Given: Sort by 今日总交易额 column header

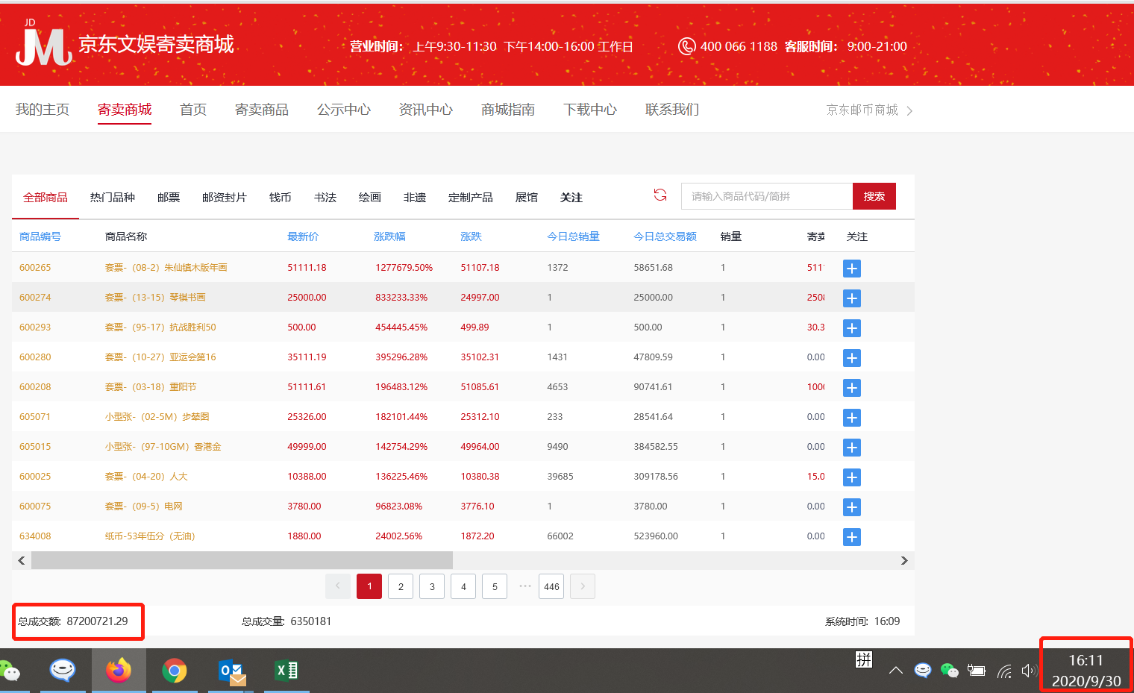Looking at the screenshot, I should (665, 236).
